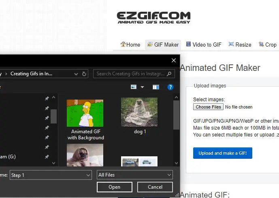The width and height of the screenshot is (279, 198).
Task: Go to the Video to GIF tab
Action: point(203,45)
